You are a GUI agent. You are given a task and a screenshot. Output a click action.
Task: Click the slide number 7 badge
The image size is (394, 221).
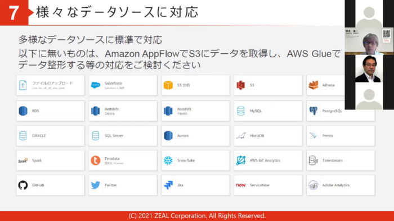pos(14,12)
